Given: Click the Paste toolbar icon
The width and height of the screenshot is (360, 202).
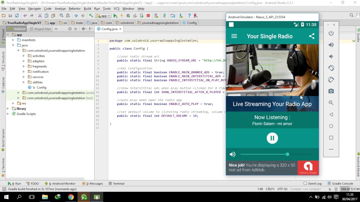Looking at the screenshot, I should [53, 16].
